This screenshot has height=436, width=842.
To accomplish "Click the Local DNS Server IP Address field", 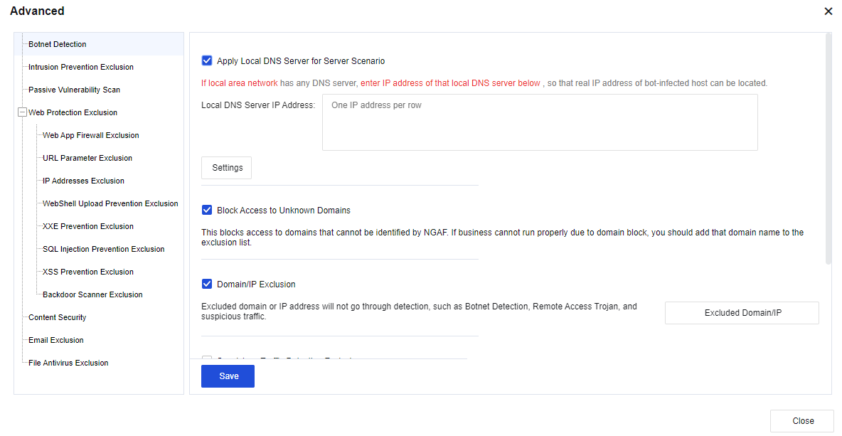I will tap(540, 122).
